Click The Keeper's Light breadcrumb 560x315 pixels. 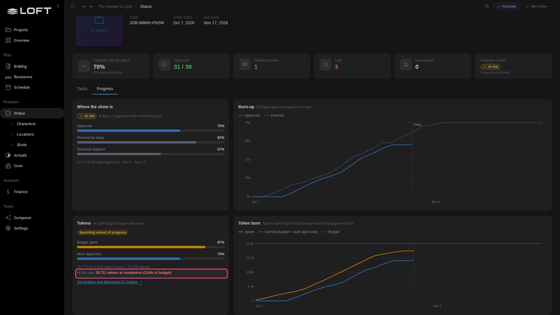pos(115,7)
